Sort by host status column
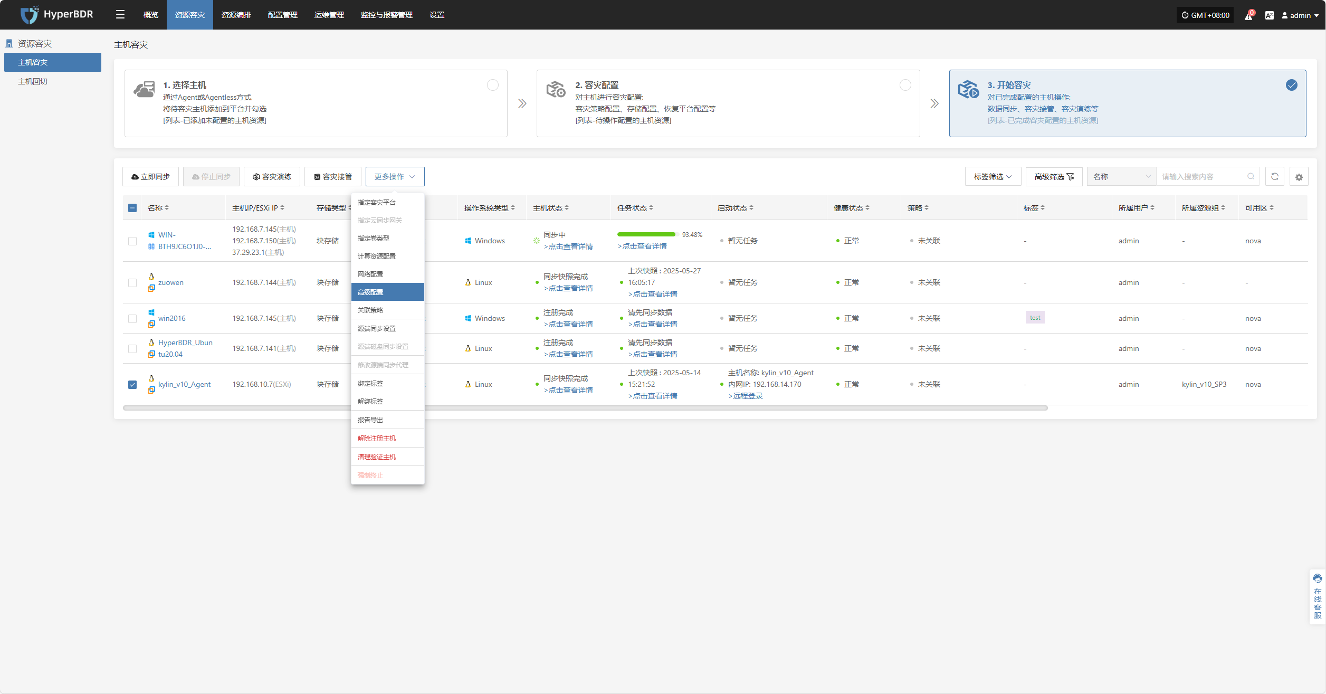1326x694 pixels. pyautogui.click(x=567, y=207)
